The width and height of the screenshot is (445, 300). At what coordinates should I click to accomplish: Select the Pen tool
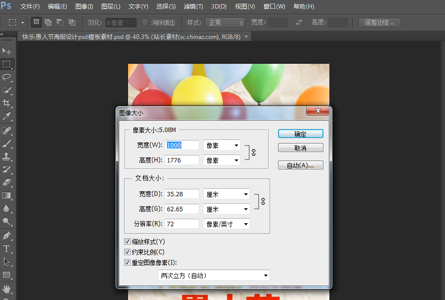coord(6,236)
